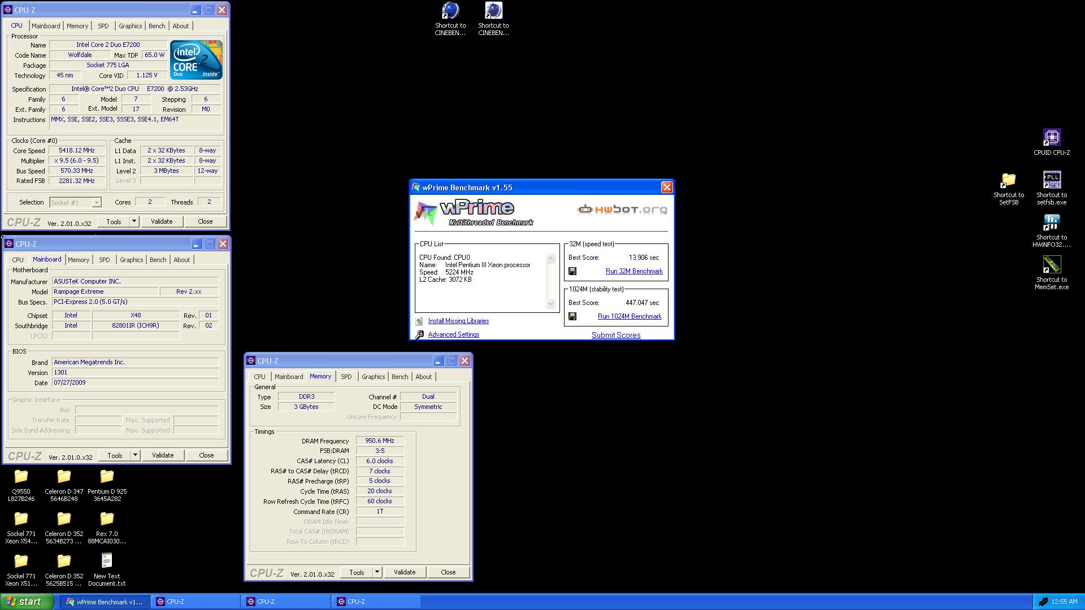Image resolution: width=1085 pixels, height=610 pixels.
Task: Open Tools dropdown arrow in Mainboard window
Action: tap(136, 455)
